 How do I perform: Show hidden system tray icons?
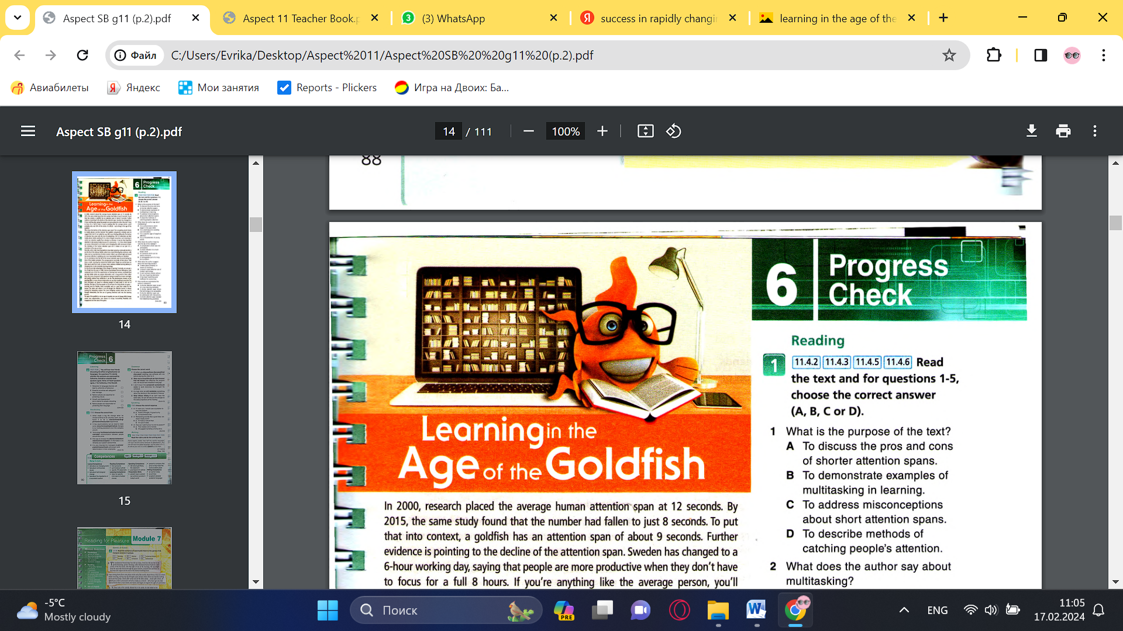904,610
